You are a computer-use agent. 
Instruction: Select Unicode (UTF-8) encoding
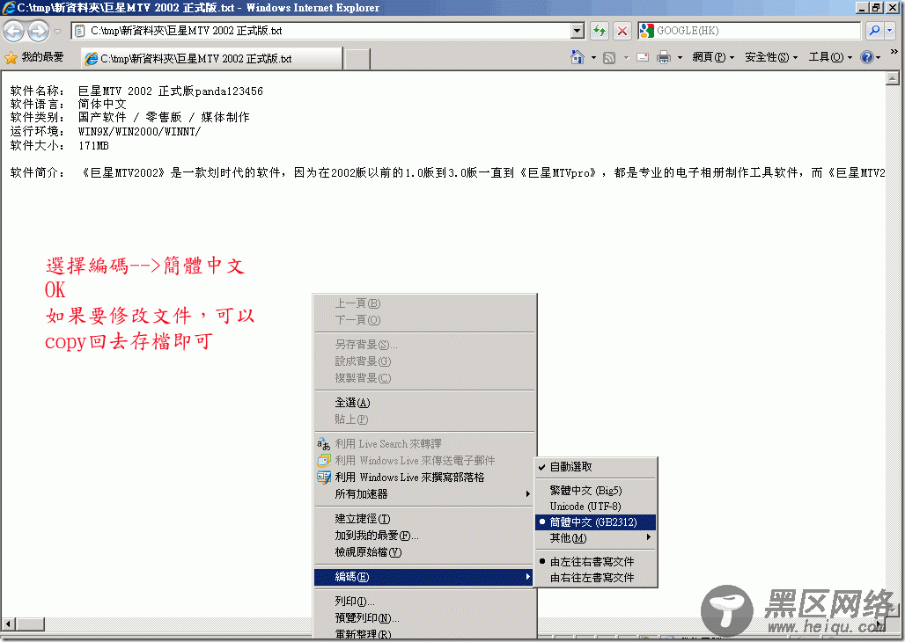(596, 506)
